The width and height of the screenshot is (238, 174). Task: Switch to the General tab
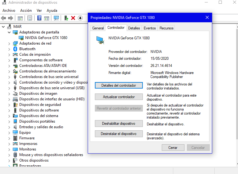click(98, 28)
